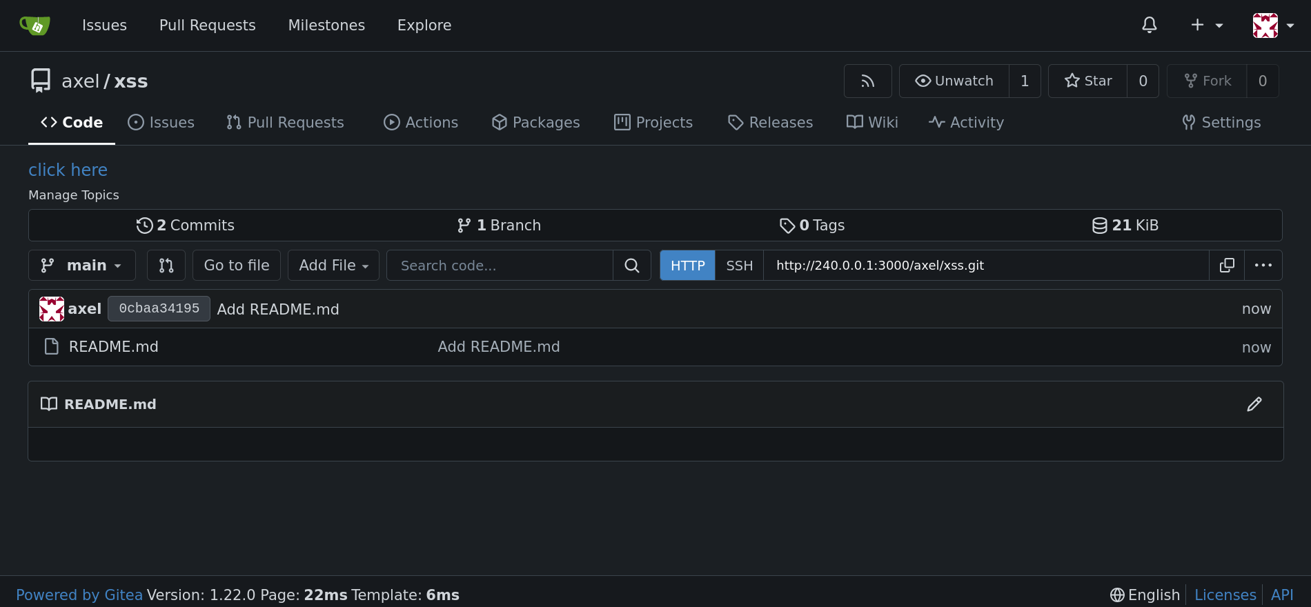This screenshot has height=607, width=1311.
Task: Open the English language selector
Action: click(x=1145, y=595)
